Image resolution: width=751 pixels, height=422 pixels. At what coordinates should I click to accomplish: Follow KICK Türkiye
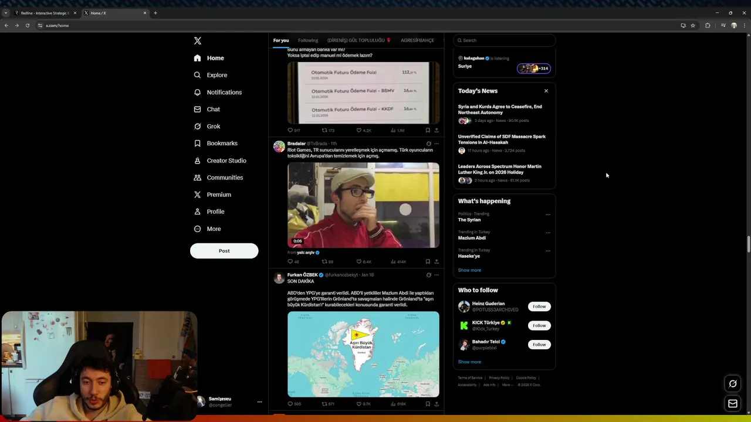tap(539, 325)
